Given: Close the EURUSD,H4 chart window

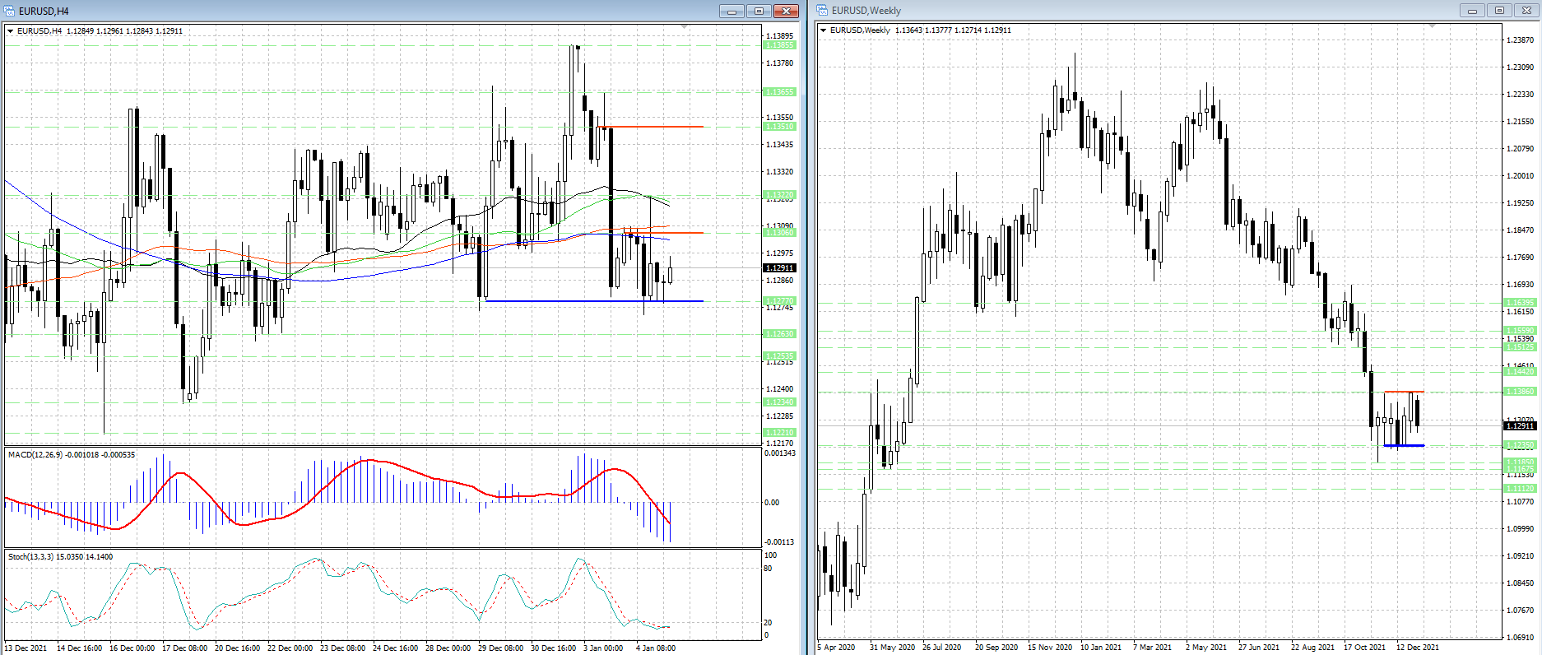Looking at the screenshot, I should (x=786, y=11).
